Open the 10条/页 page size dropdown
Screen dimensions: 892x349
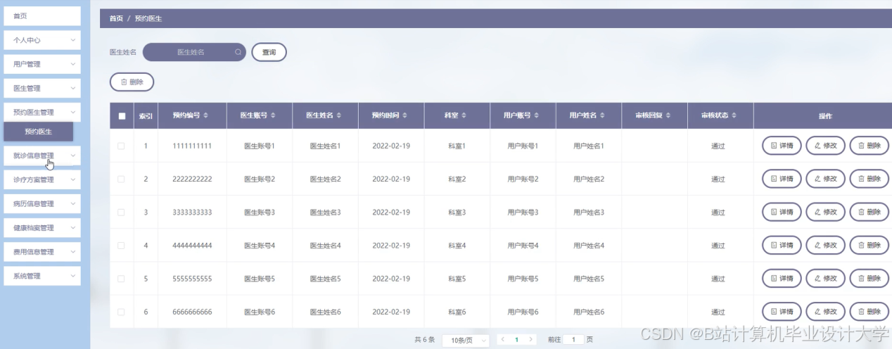coord(466,341)
